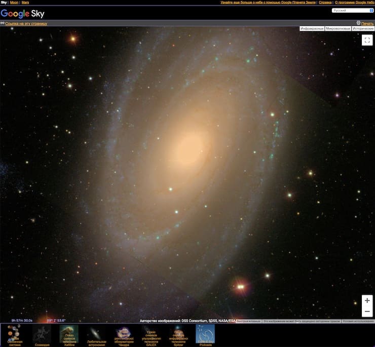Image resolution: width=375 pixels, height=347 pixels.
Task: Switch to the Mars tab
Action: tap(25, 3)
